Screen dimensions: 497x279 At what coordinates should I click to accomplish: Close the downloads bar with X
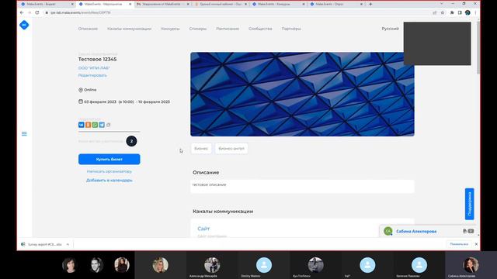tap(476, 244)
